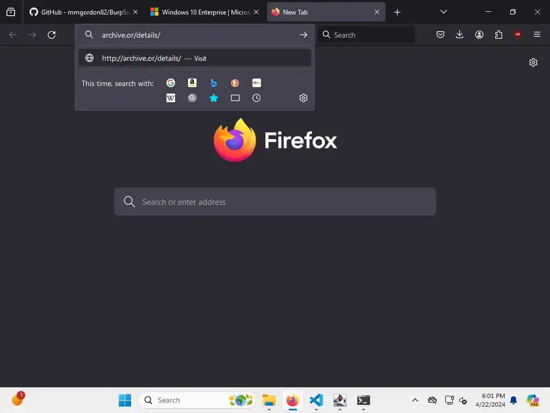Launch Copilot preview from taskbar
The image size is (550, 413).
click(533, 400)
